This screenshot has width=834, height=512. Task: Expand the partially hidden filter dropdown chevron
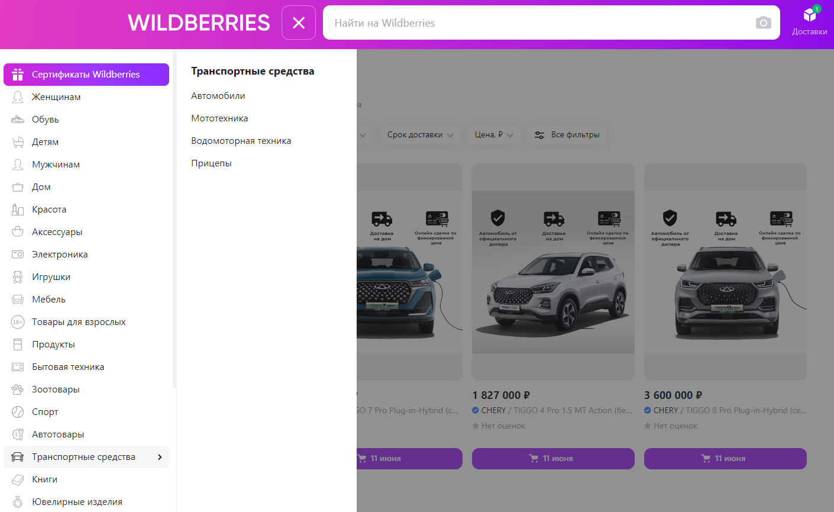click(363, 135)
